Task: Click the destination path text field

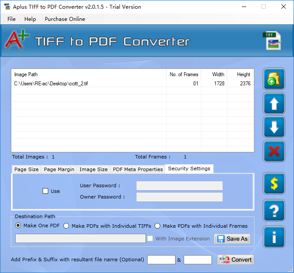Action: pos(80,239)
